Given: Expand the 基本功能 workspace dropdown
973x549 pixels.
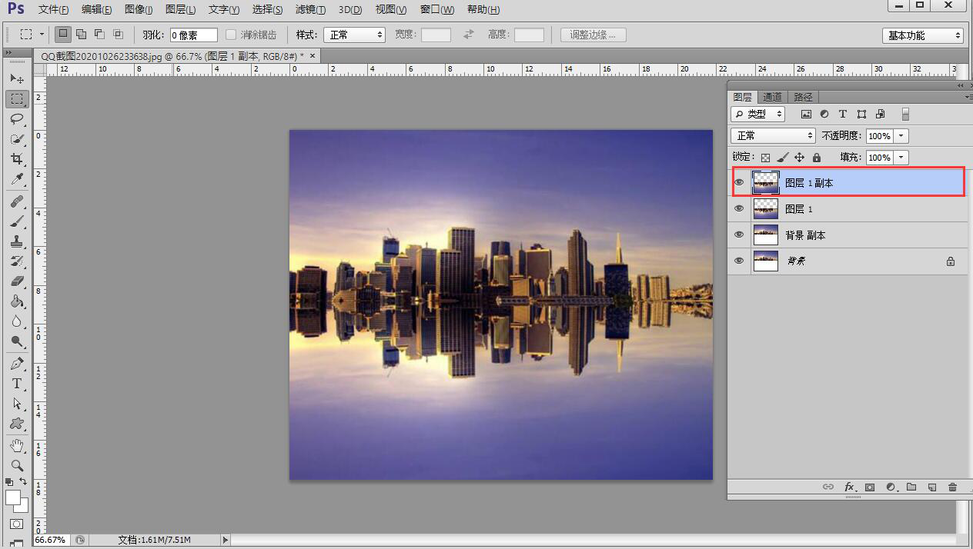Looking at the screenshot, I should click(x=922, y=35).
